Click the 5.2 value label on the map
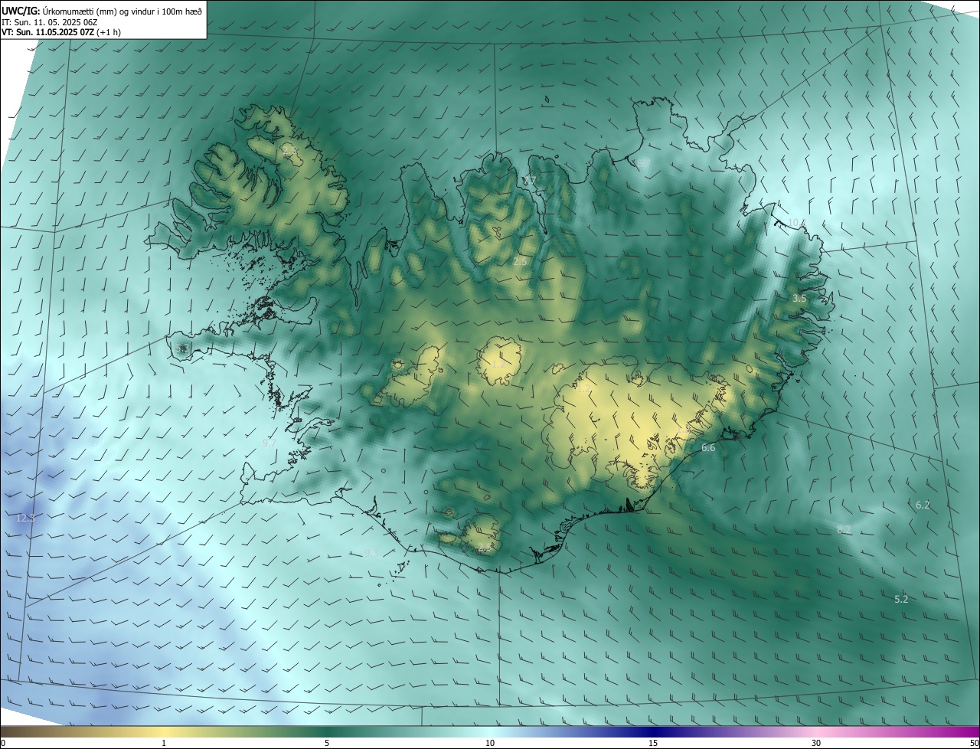 click(x=901, y=599)
